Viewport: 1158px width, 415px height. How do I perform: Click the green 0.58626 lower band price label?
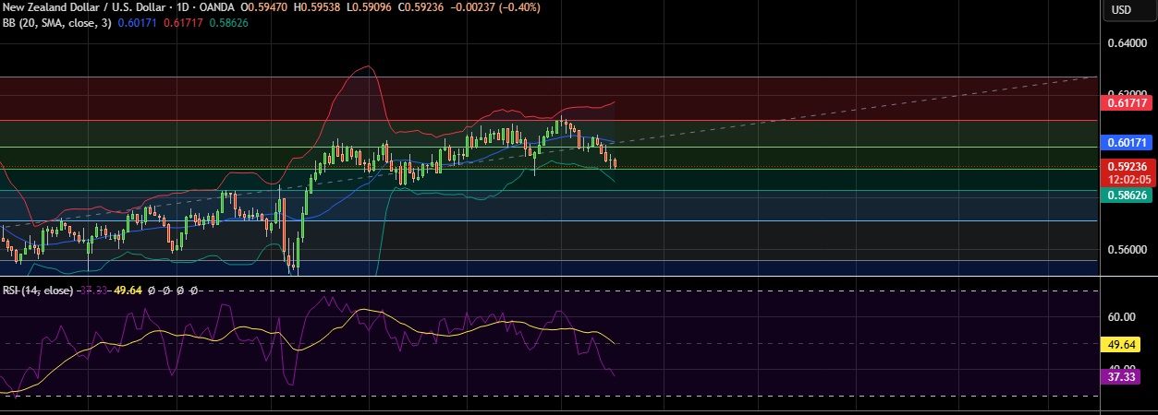pos(1127,196)
